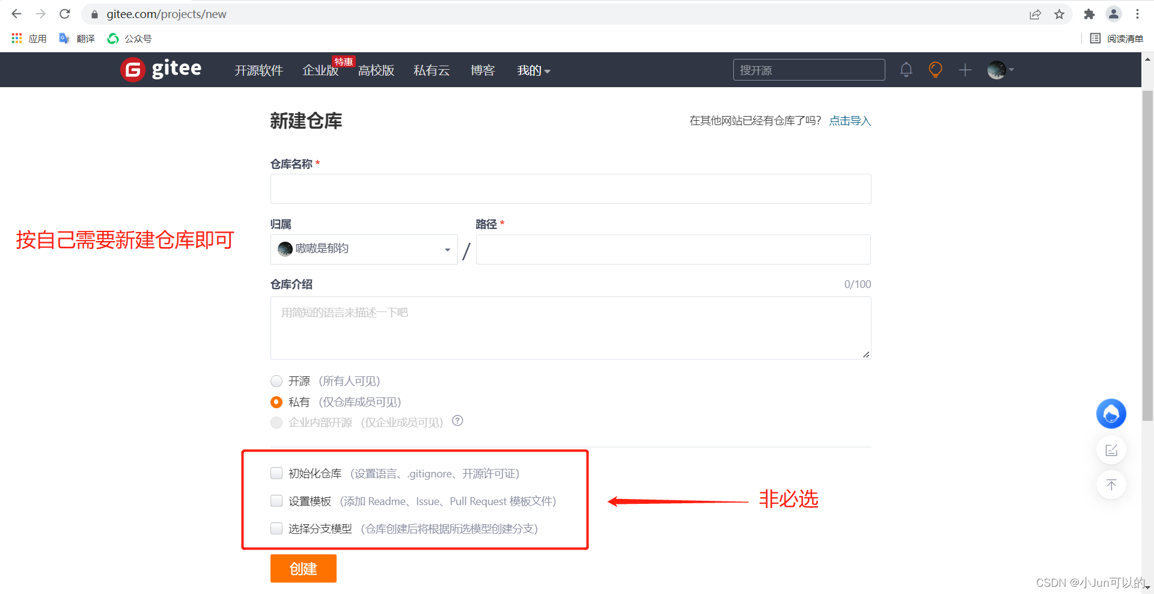The height and width of the screenshot is (594, 1154).
Task: Open the avatar account dropdown
Action: [x=998, y=70]
